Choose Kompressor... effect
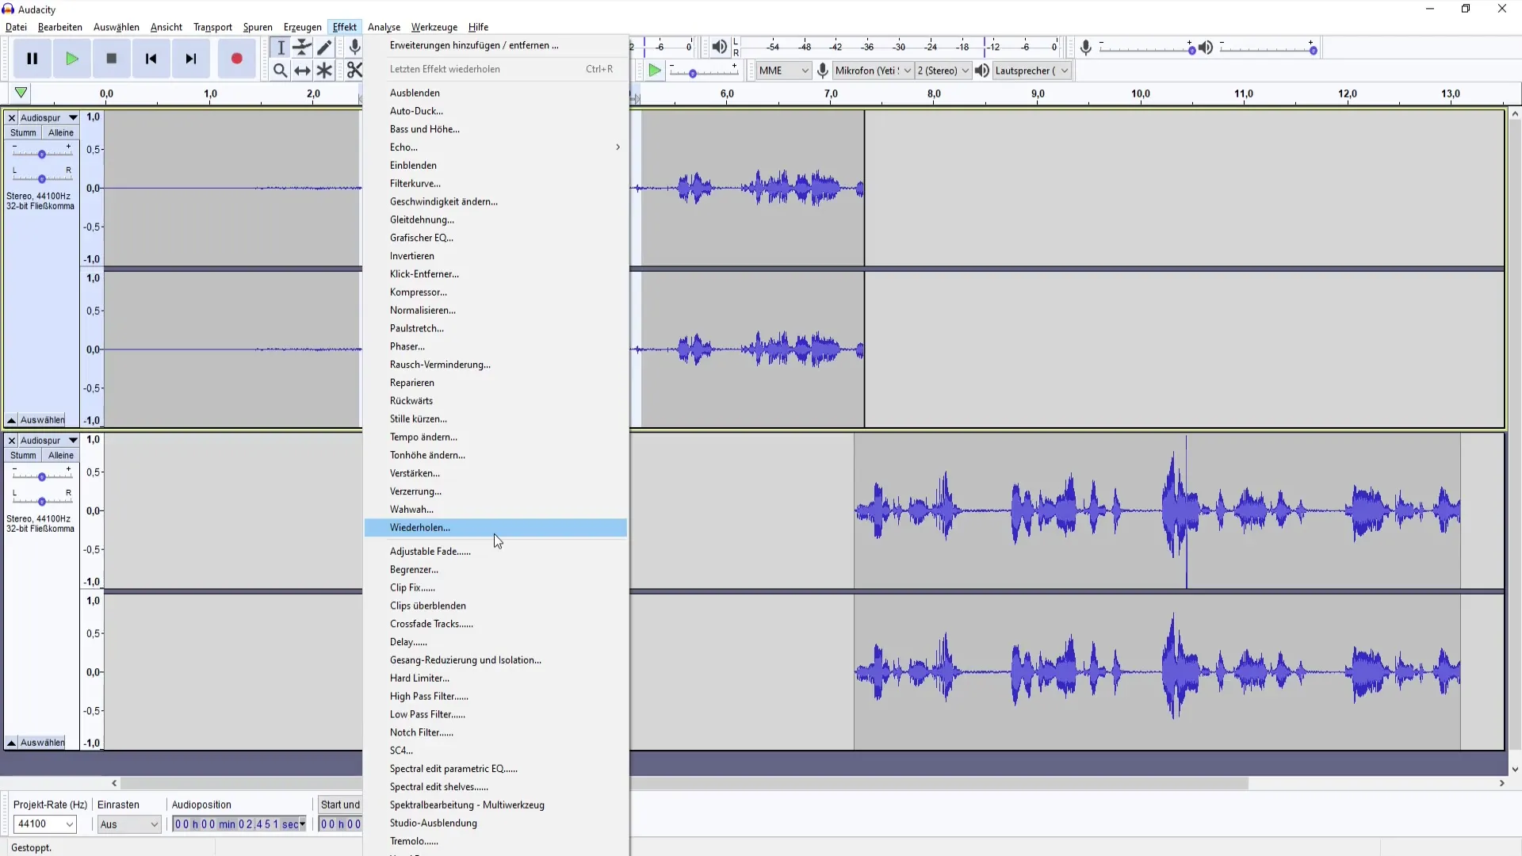The height and width of the screenshot is (856, 1522). tap(495, 292)
